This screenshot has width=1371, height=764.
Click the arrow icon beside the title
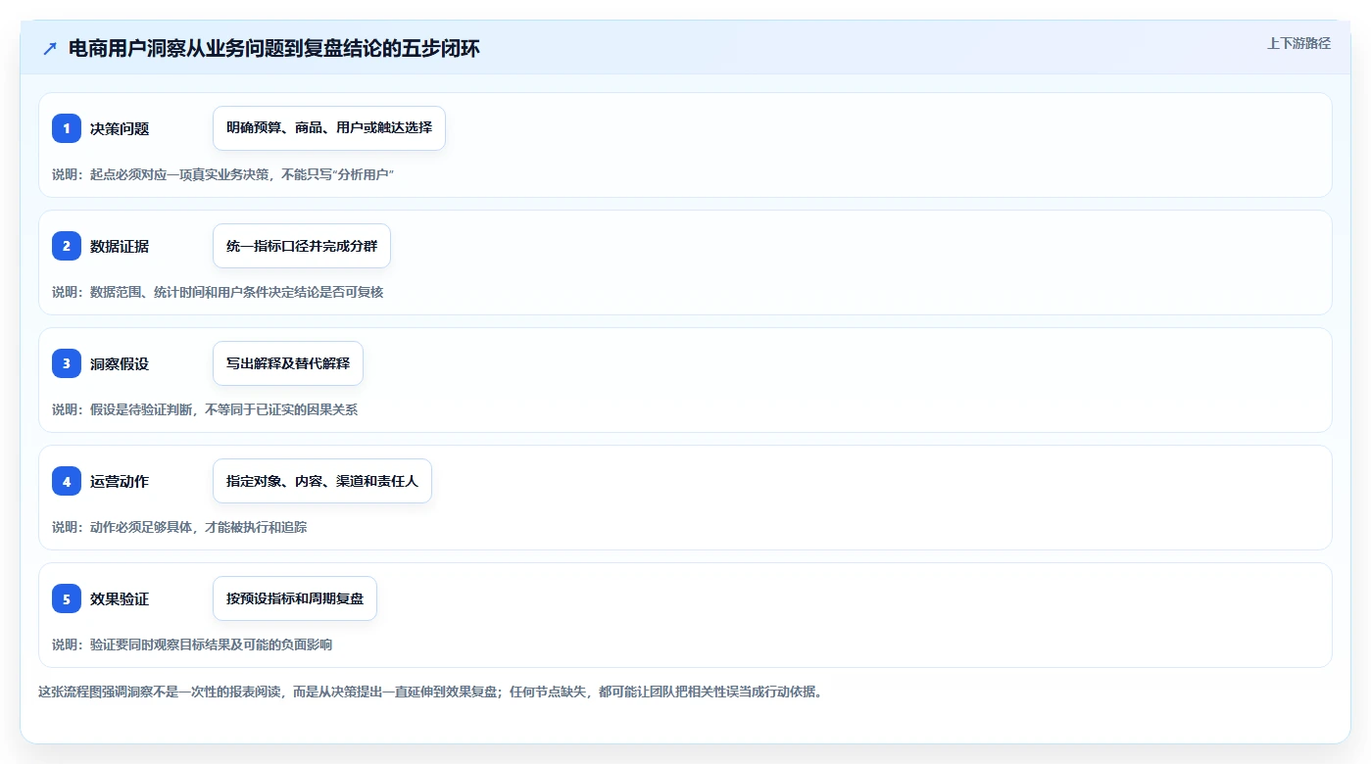coord(50,48)
